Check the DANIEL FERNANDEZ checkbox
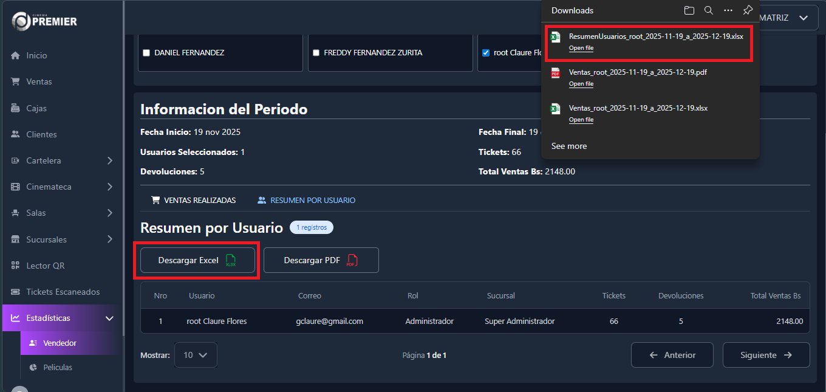The width and height of the screenshot is (826, 392). pyautogui.click(x=146, y=53)
